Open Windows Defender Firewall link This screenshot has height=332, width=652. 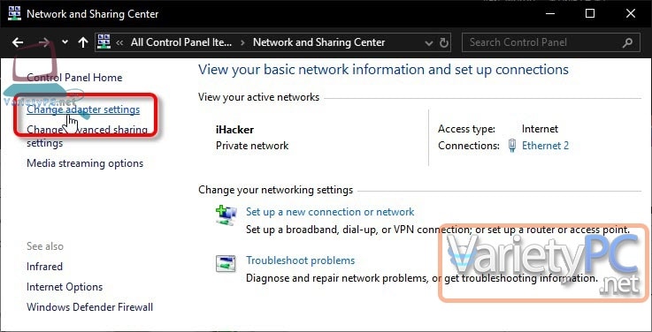[90, 307]
